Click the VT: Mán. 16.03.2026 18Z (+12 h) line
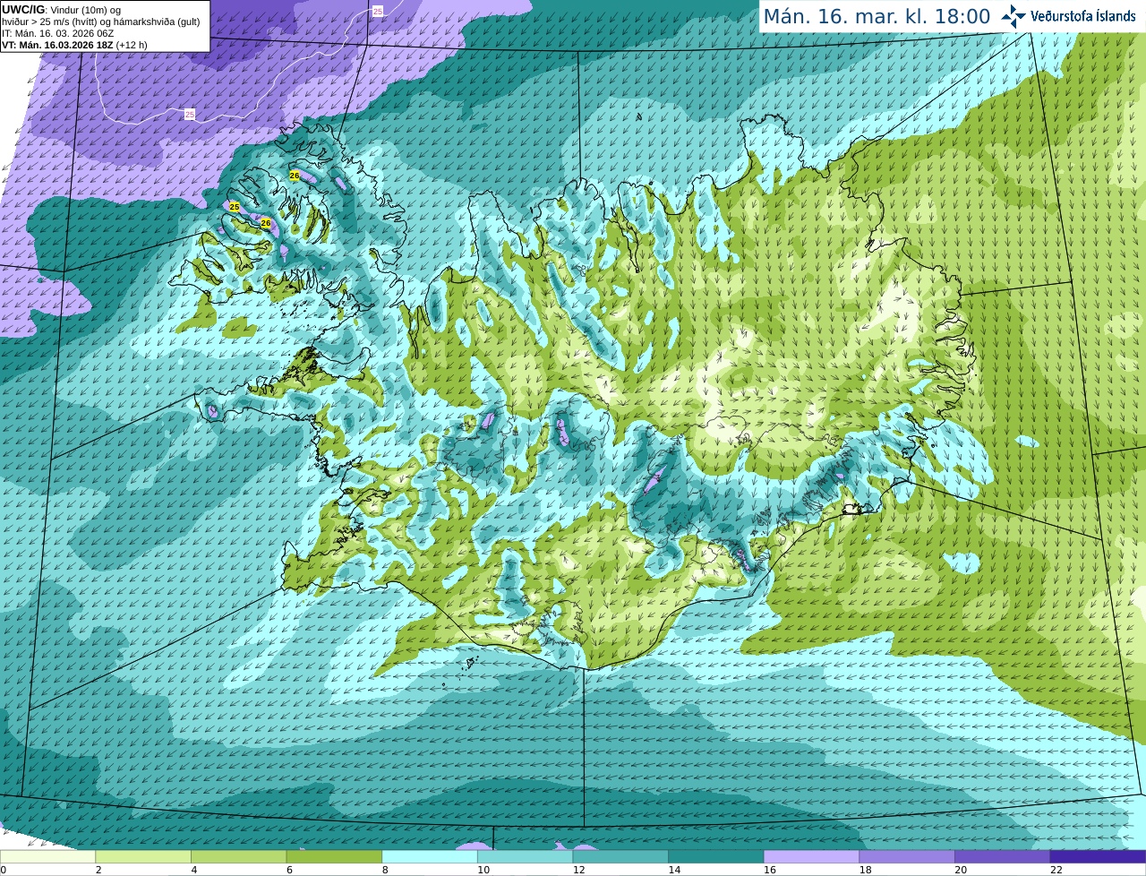Viewport: 1146px width, 876px height. click(74, 45)
